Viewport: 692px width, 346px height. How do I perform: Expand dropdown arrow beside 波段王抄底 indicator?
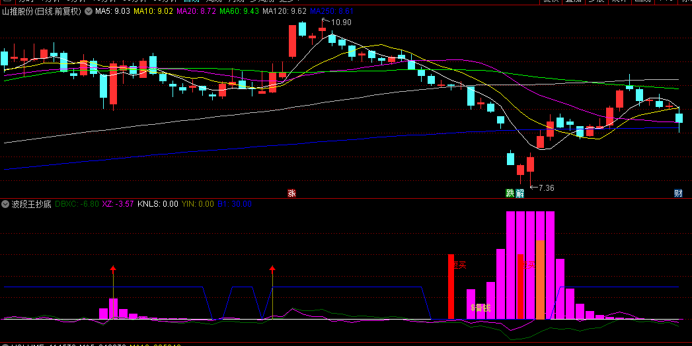click(6, 204)
